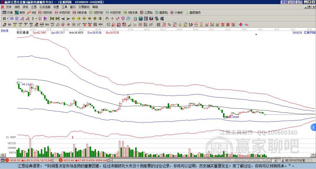Viewport: 316px width, 169px height.
Task: Click the horizontal scrollbar left arrow
Action: [111, 160]
